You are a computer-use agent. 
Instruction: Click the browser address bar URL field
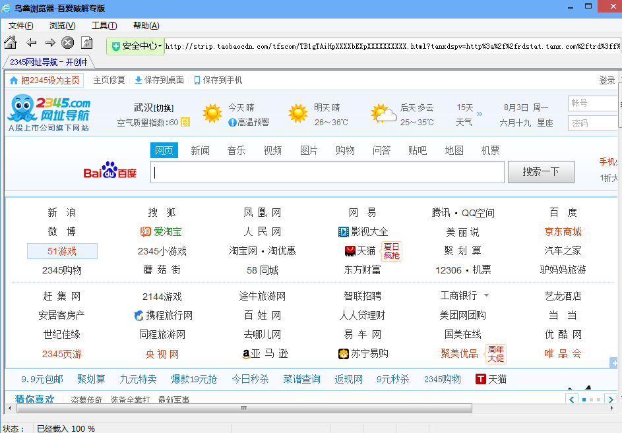click(392, 46)
